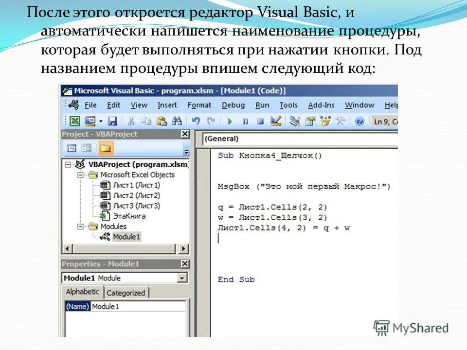Click project tree scroll left arrow
467x350 pixels.
pyautogui.click(x=68, y=249)
